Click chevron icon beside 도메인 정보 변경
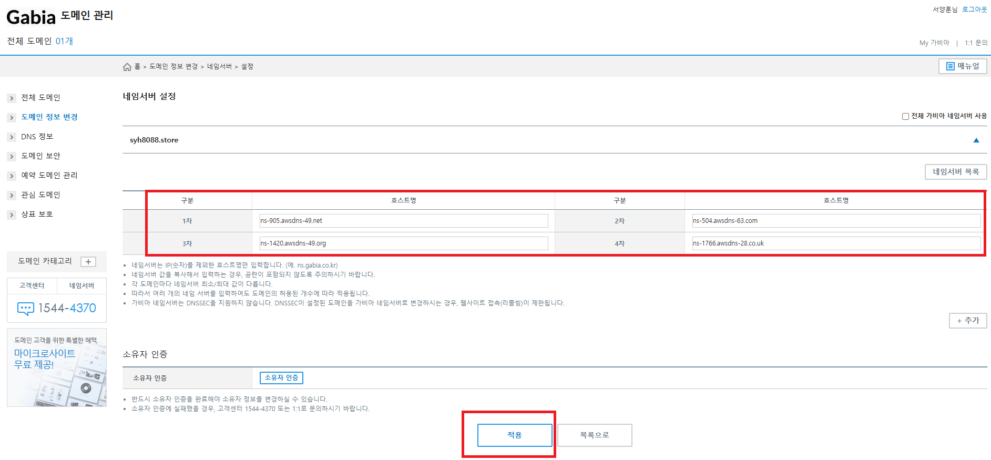 [12, 118]
